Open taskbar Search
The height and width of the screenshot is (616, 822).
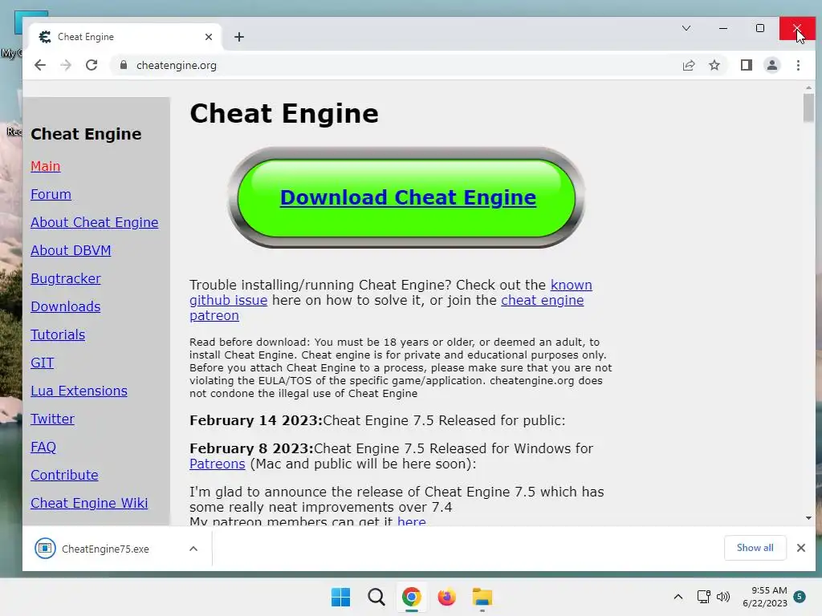click(x=376, y=597)
